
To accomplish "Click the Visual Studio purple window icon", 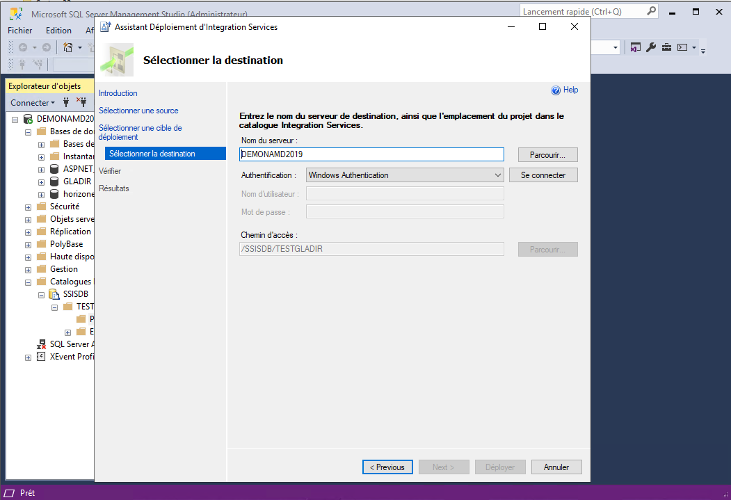I will (x=635, y=47).
